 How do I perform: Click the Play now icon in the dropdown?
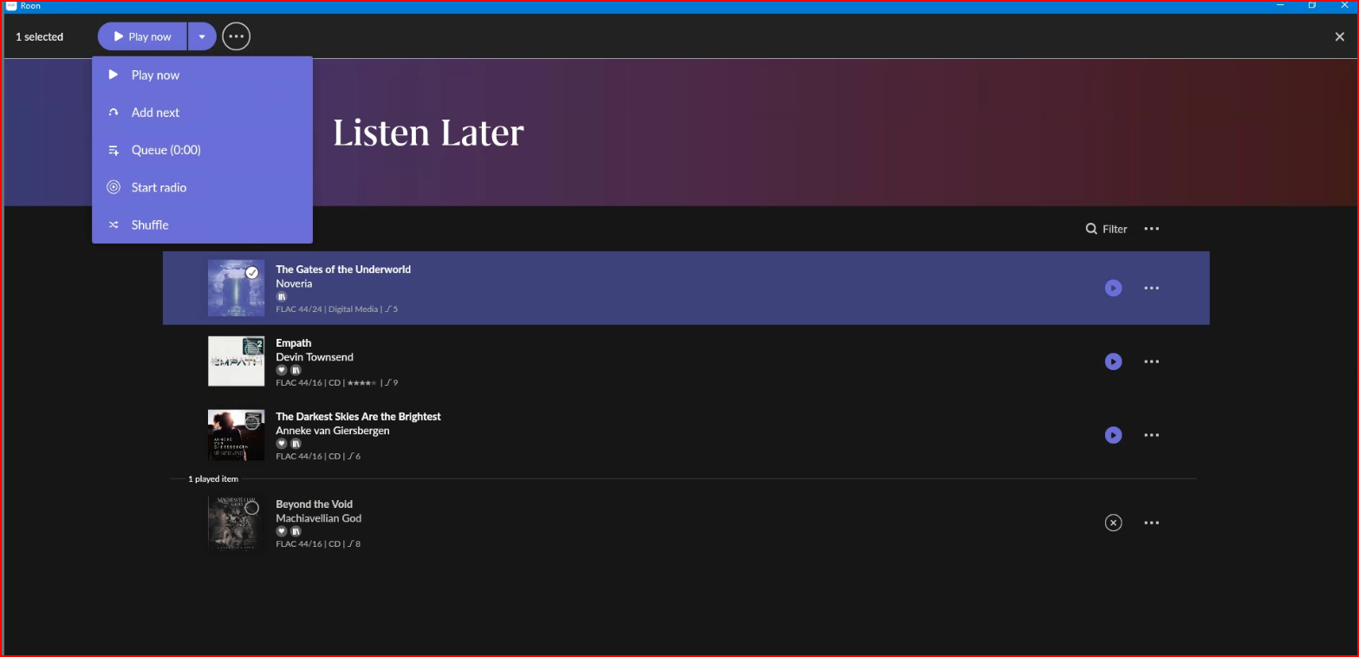(x=113, y=75)
